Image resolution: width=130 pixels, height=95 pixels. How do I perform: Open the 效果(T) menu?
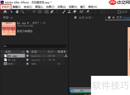[x=50, y=7]
